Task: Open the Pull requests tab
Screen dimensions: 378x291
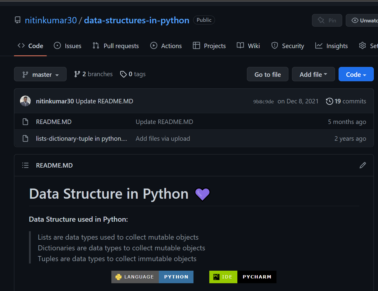Action: (x=116, y=46)
